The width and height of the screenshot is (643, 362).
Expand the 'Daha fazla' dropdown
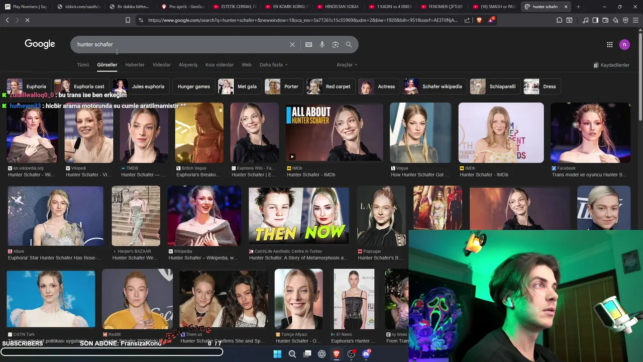[274, 65]
